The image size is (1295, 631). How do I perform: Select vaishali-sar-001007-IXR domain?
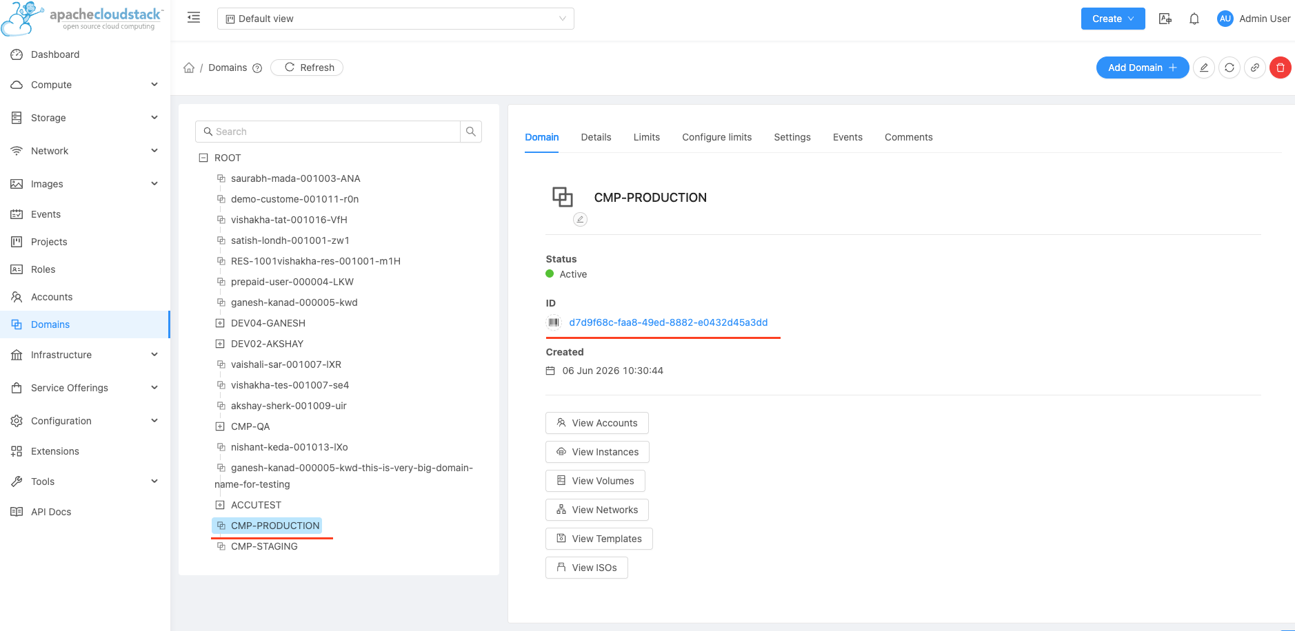(285, 364)
